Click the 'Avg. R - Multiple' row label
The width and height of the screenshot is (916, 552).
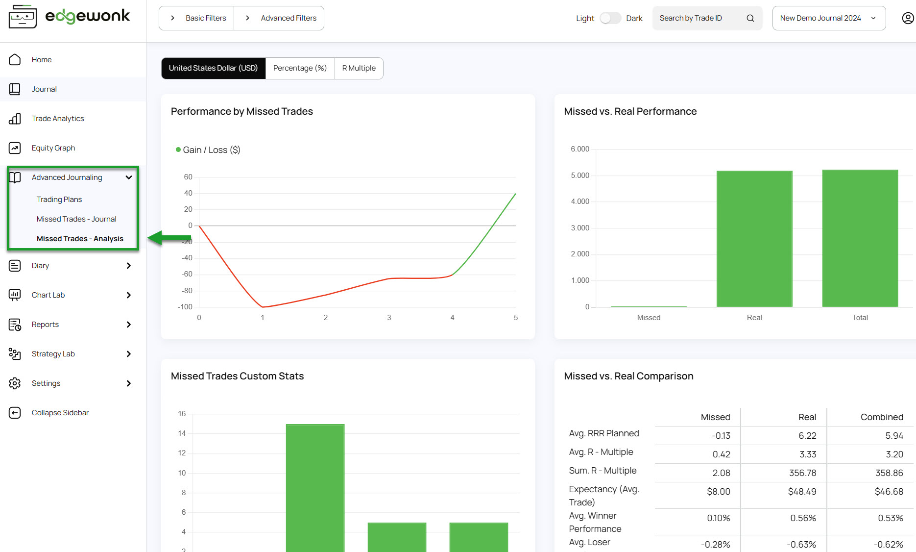[x=601, y=452]
